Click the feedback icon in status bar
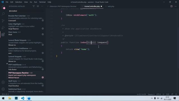179x101 pixels. 172,94
